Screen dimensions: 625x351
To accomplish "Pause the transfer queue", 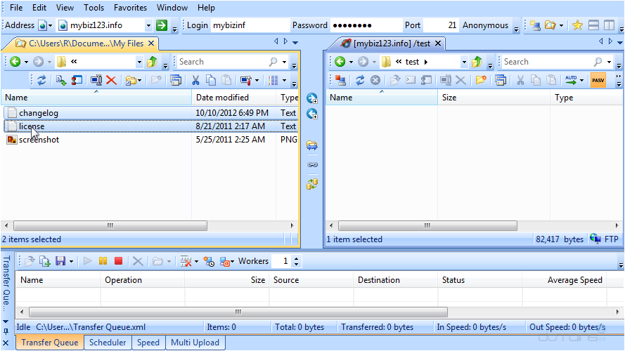I will (x=103, y=261).
